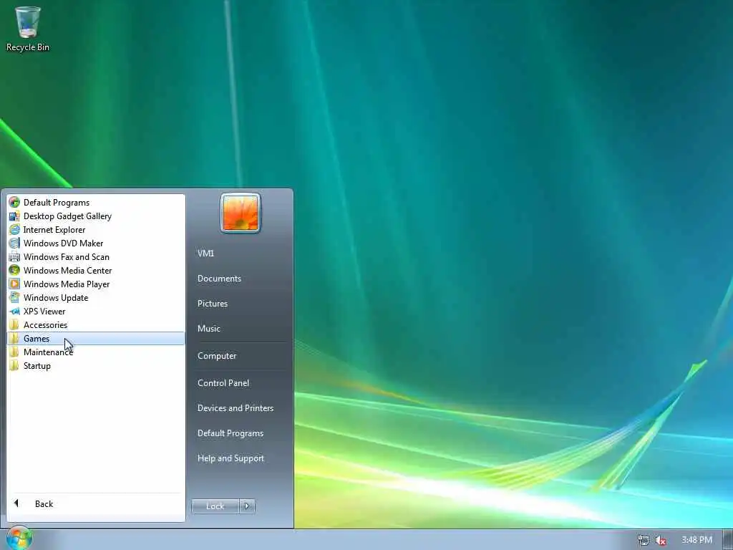Image resolution: width=733 pixels, height=550 pixels.
Task: Open Default Programs in right pane
Action: (x=230, y=433)
